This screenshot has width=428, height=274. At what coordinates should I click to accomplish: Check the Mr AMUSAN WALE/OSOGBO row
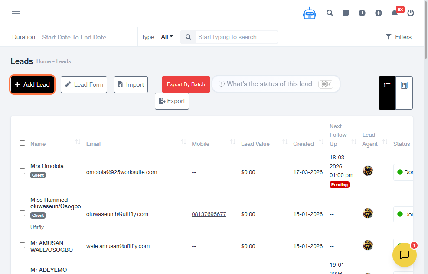23,245
